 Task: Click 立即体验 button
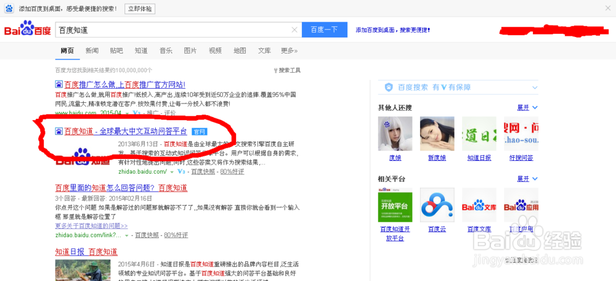coord(140,9)
